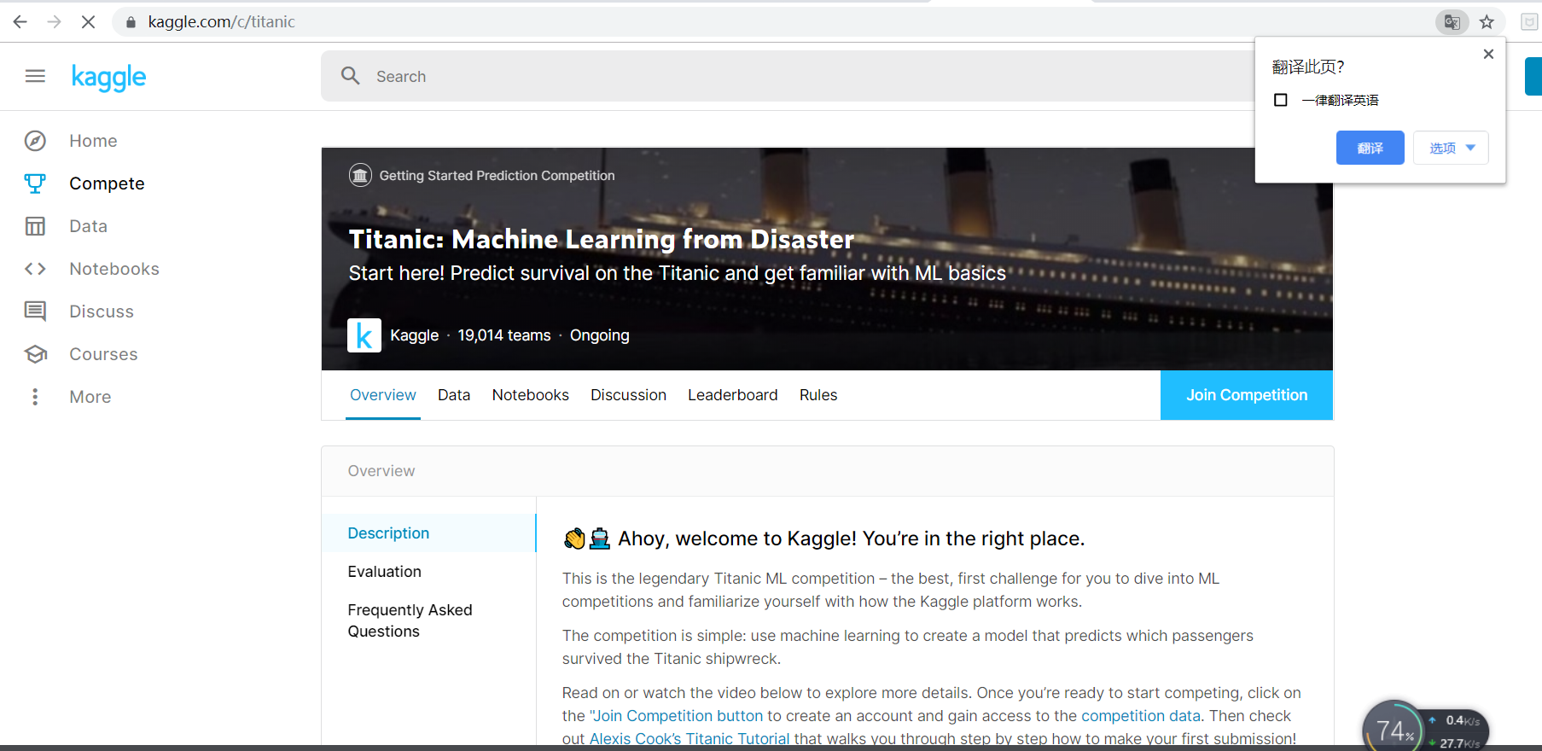The image size is (1542, 751).
Task: Open the Rules tab
Action: 818,395
